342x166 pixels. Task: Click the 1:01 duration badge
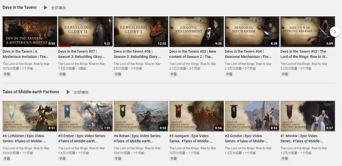tap(107, 128)
